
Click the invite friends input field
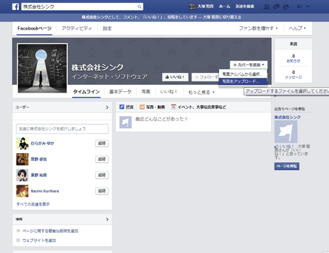pyautogui.click(x=62, y=129)
